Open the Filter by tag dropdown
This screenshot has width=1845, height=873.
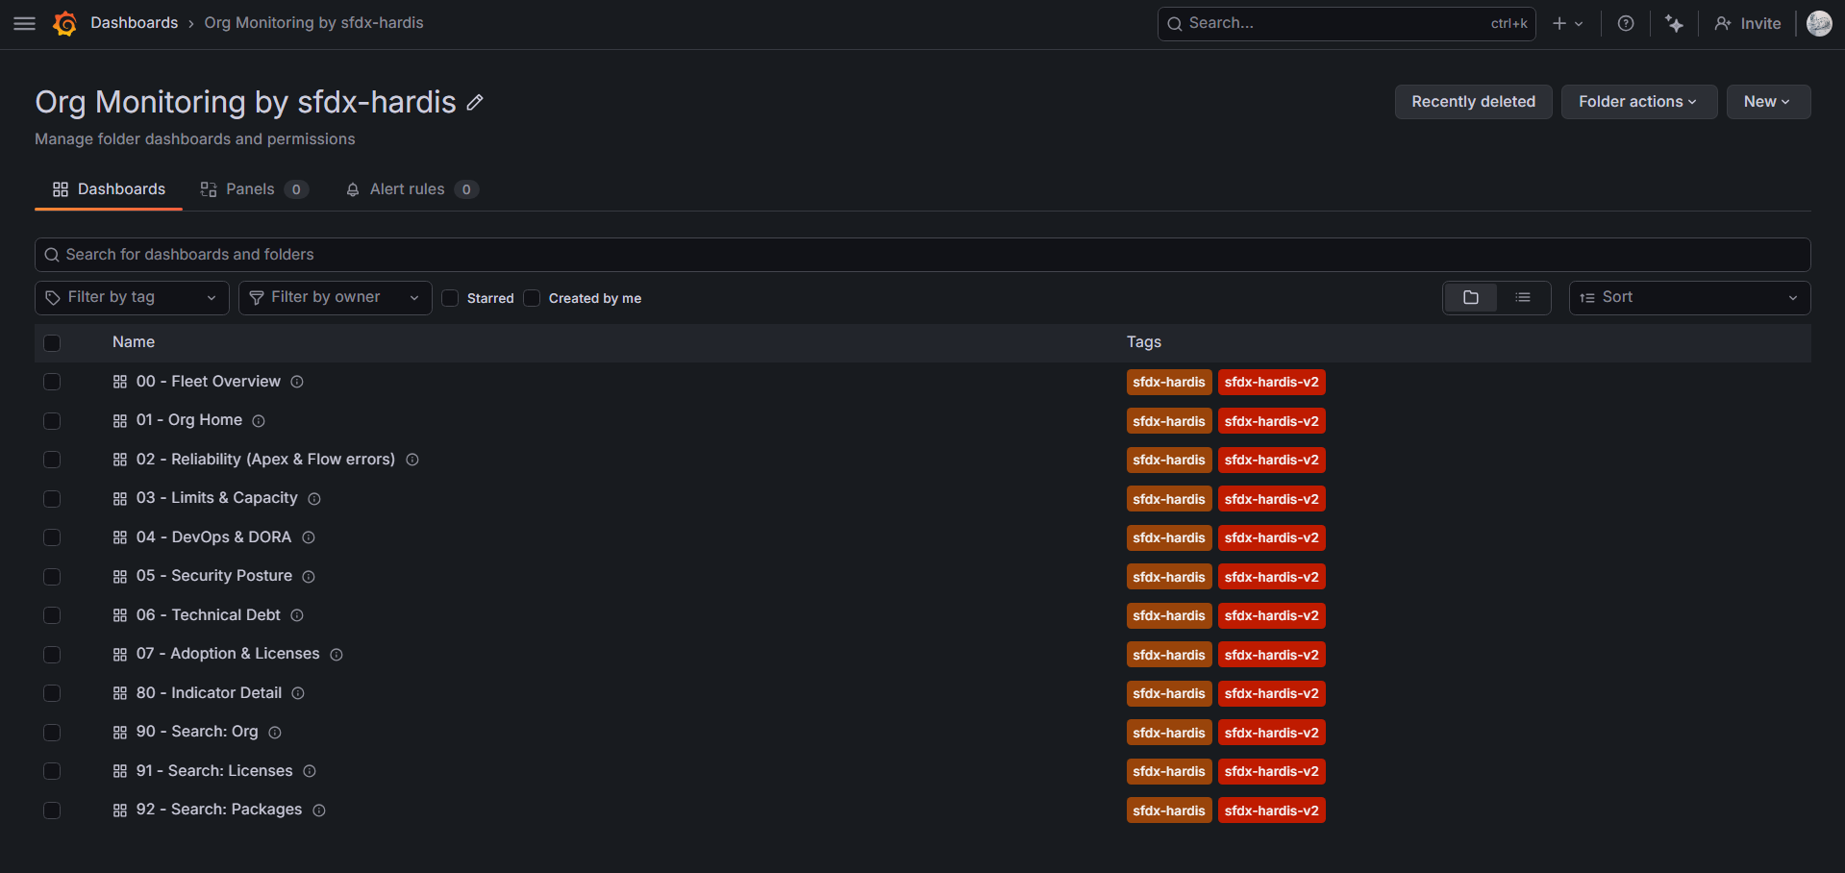(132, 298)
